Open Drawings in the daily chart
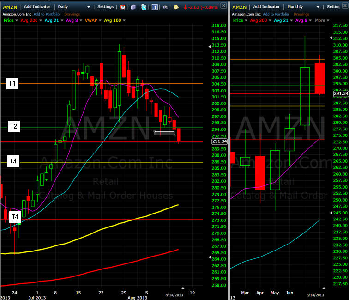This screenshot has width=349, height=300. [72, 14]
